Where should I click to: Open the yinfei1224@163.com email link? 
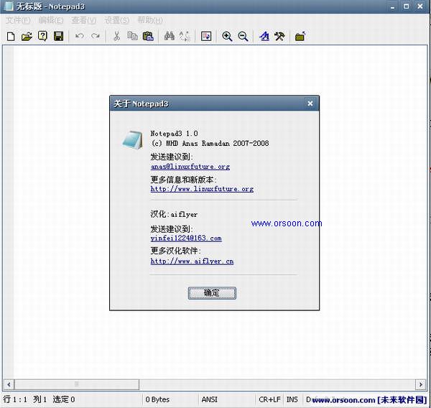click(x=186, y=238)
